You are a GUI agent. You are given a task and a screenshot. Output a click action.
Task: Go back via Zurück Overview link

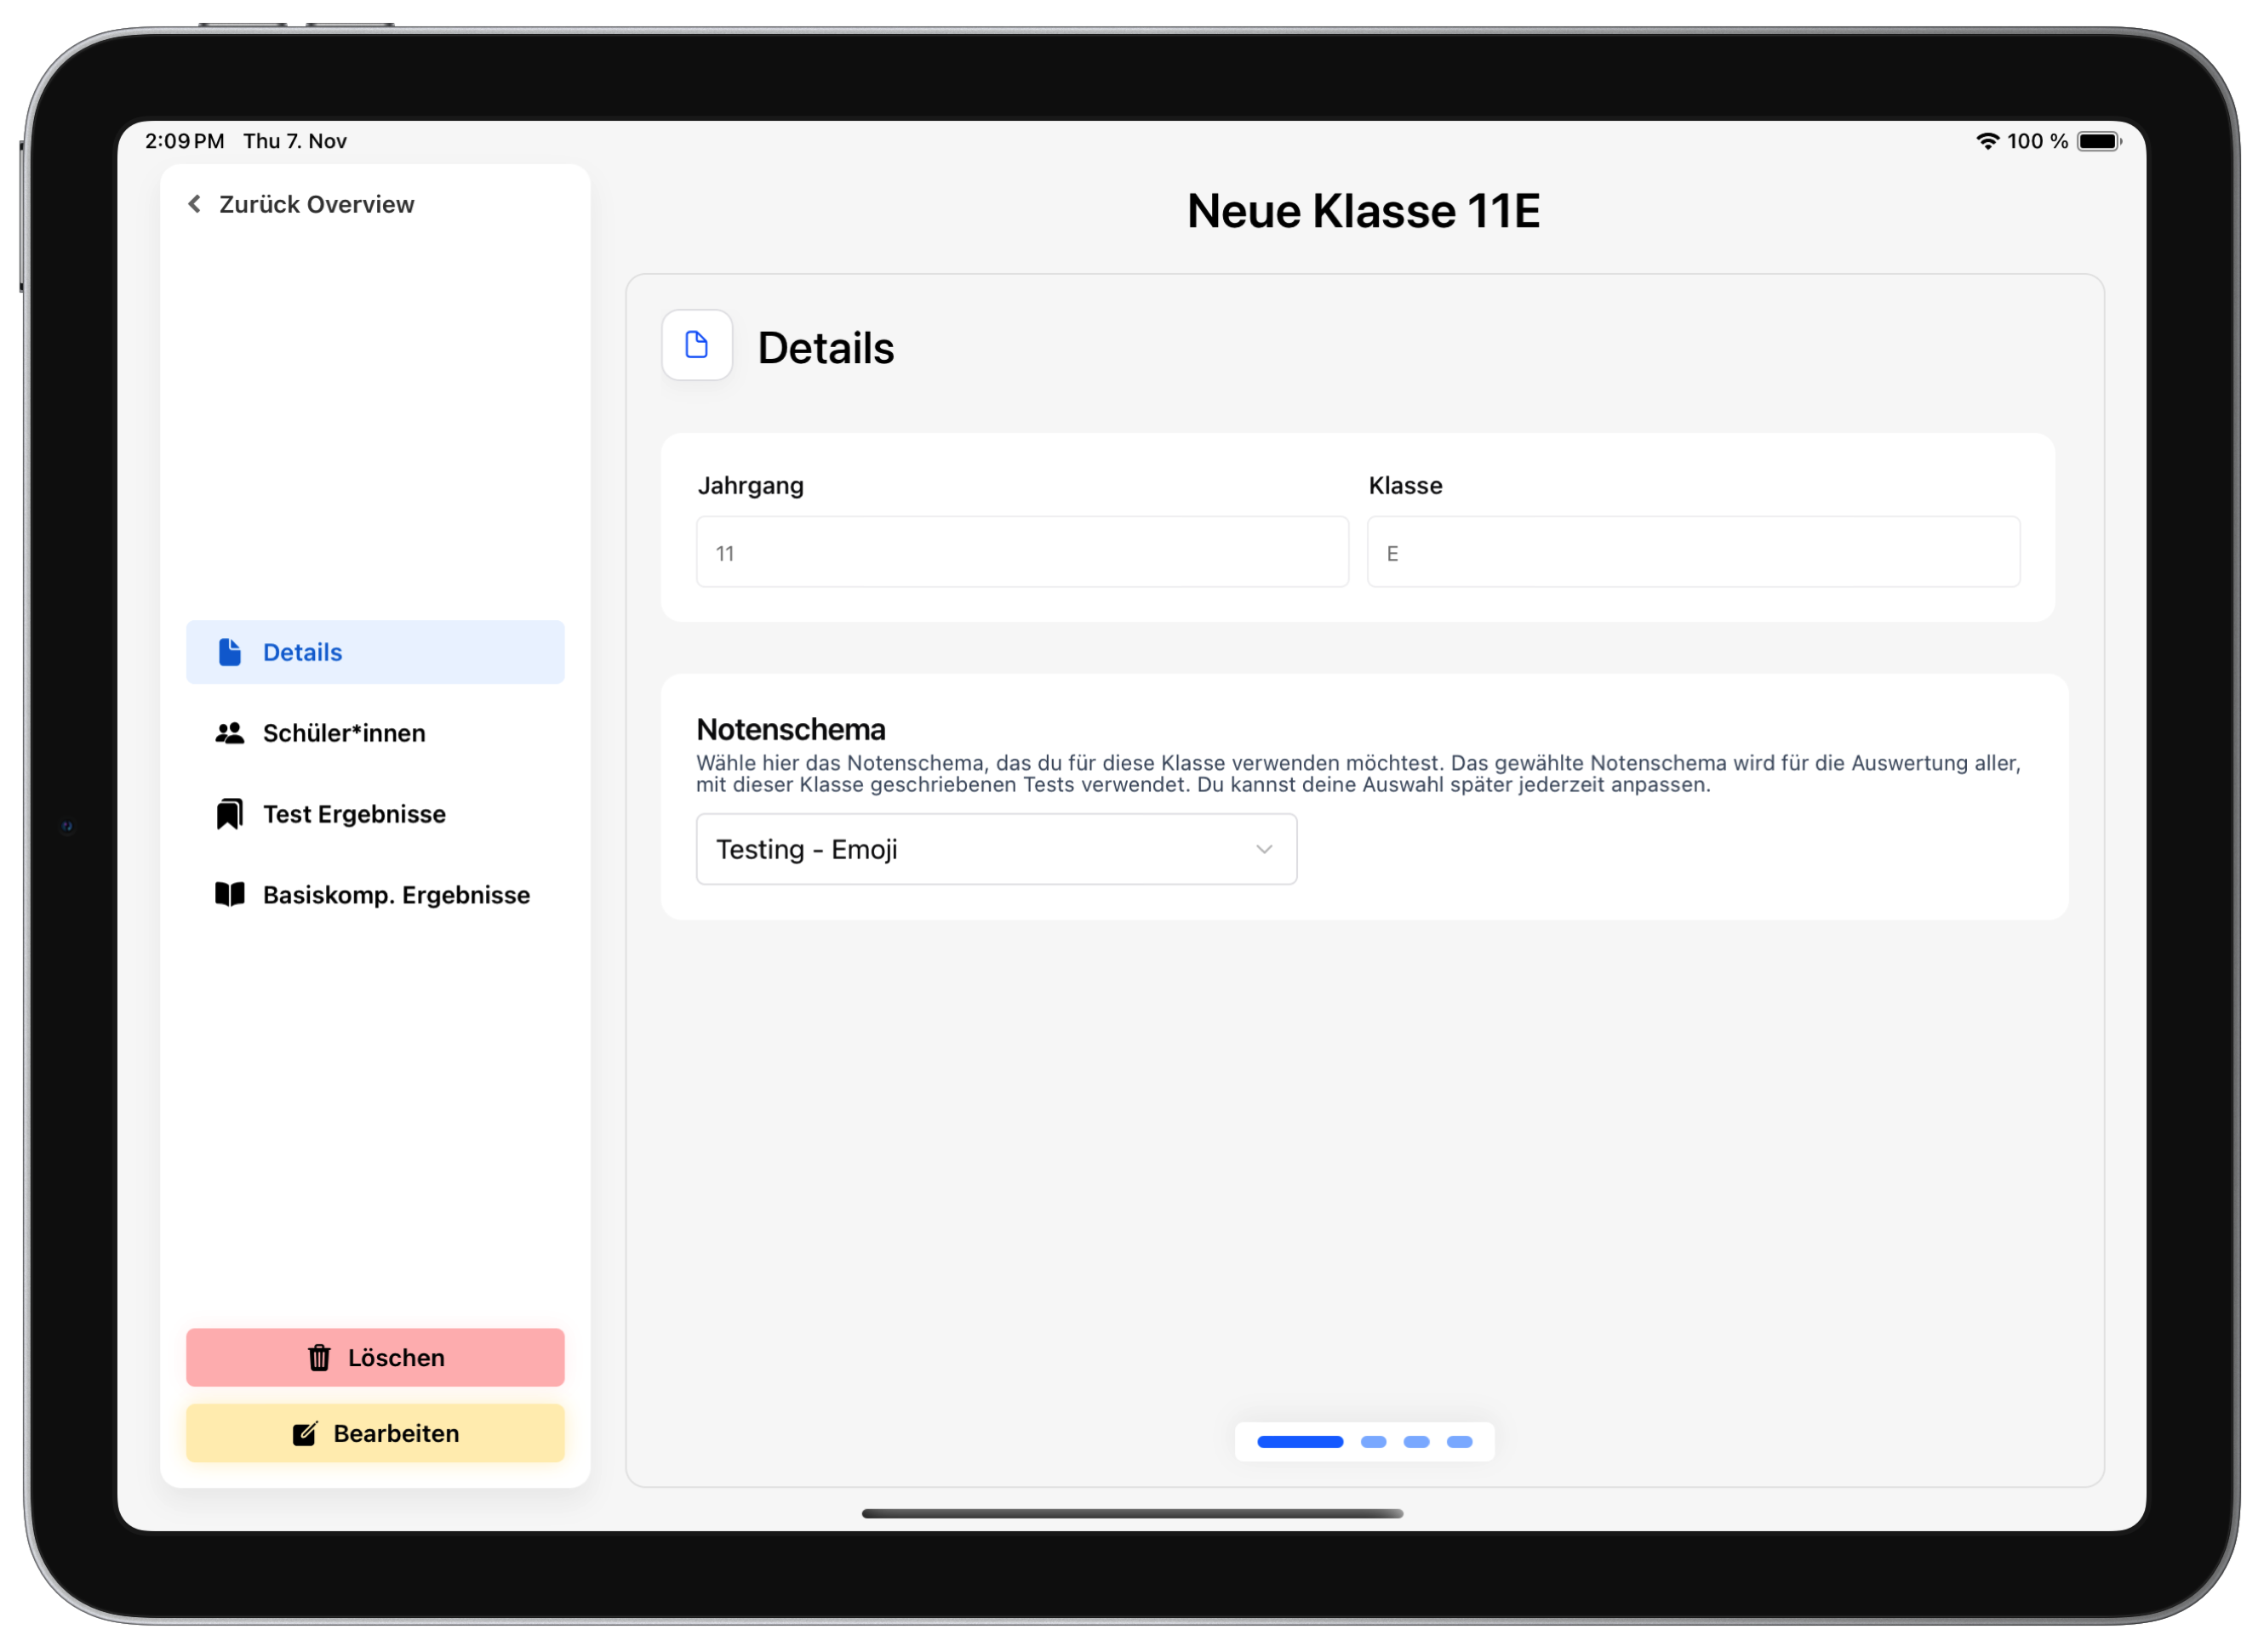click(316, 204)
